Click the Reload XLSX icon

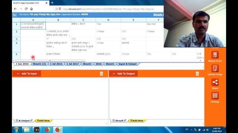click(215, 55)
